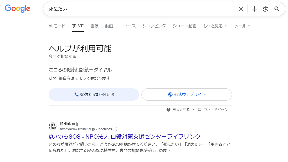Click the question mark icon by もっと見る
Image resolution: width=288 pixels, height=162 pixels.
pos(168,110)
